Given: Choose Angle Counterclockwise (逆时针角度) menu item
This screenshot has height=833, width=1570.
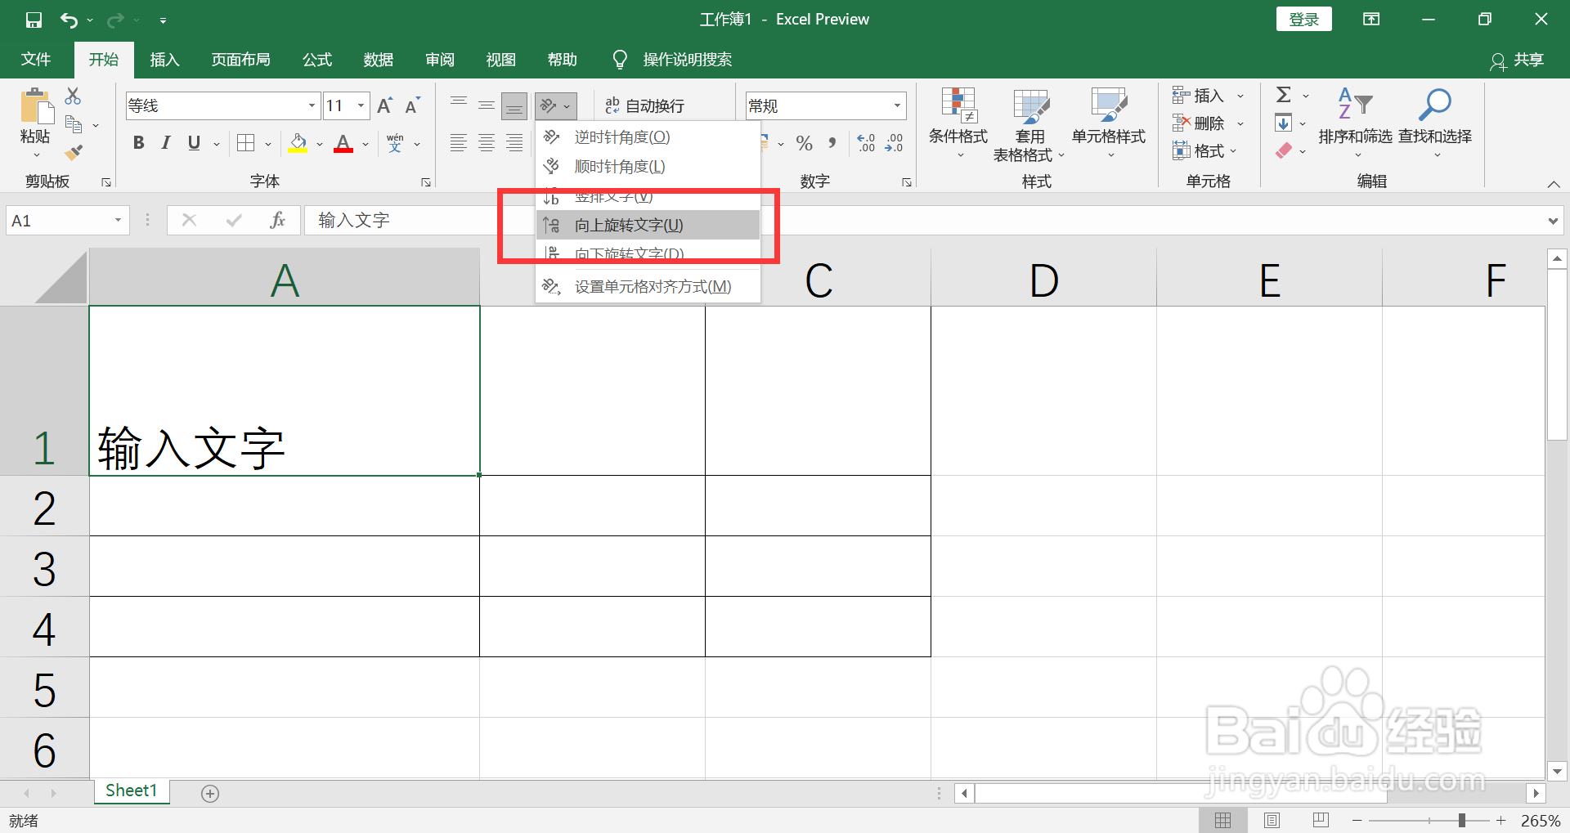Looking at the screenshot, I should [x=648, y=137].
